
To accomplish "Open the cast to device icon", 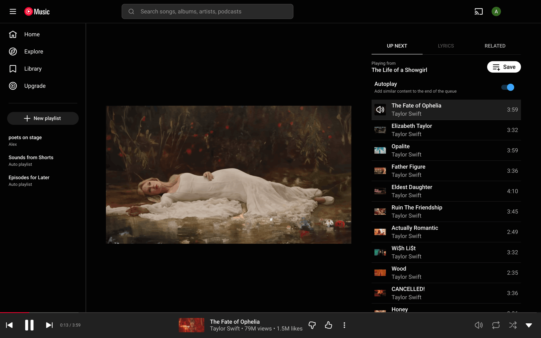I will [478, 12].
